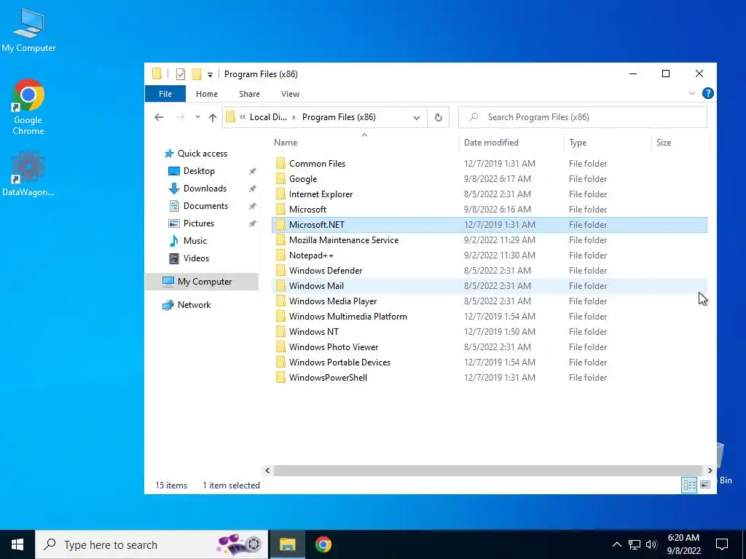Click the Search Program Files (x86) box
The height and width of the screenshot is (559, 746).
click(x=582, y=117)
